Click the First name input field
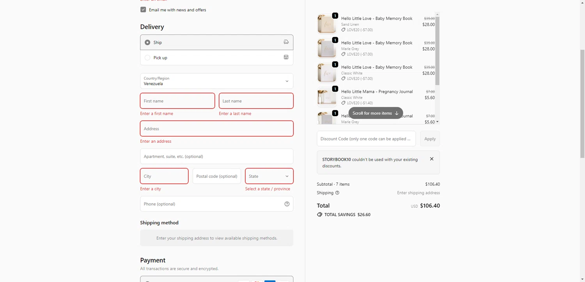The width and height of the screenshot is (585, 282). click(x=177, y=101)
